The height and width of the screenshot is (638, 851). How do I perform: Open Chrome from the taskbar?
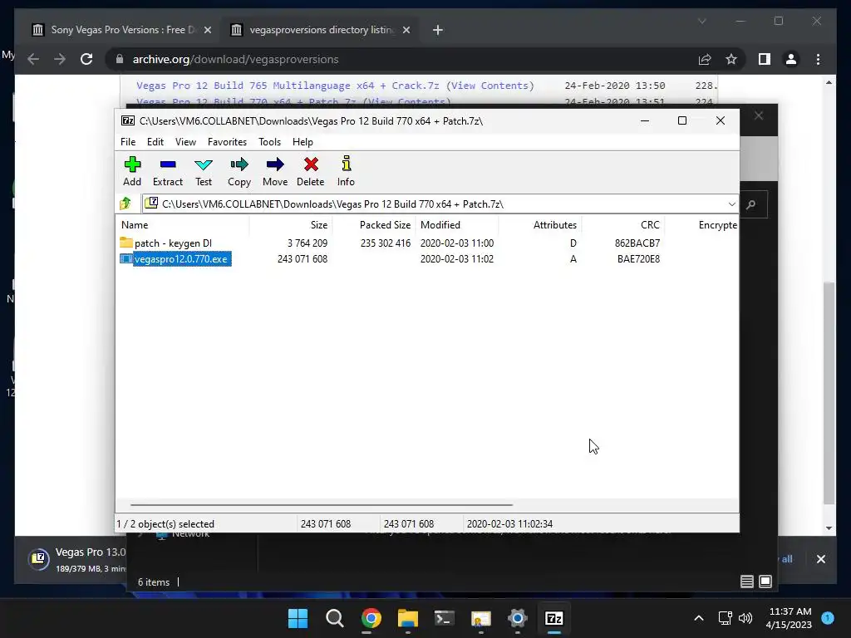click(371, 618)
